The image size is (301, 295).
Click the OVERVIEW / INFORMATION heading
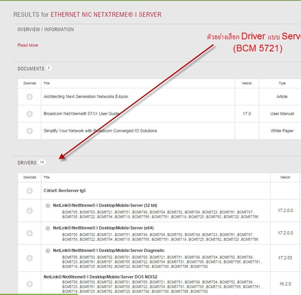pos(46,30)
